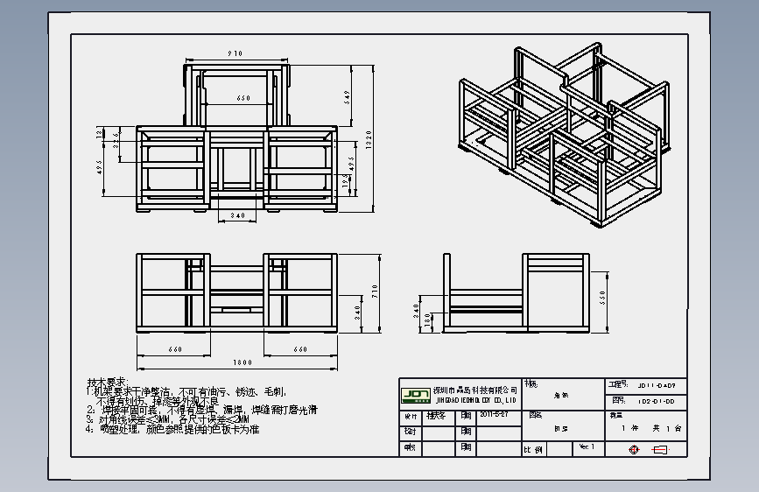The width and height of the screenshot is (759, 492).
Task: Click the 549 vertical dimension text
Action: [347, 97]
